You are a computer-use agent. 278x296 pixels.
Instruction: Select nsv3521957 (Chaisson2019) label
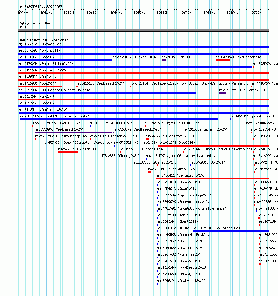click(x=180, y=241)
